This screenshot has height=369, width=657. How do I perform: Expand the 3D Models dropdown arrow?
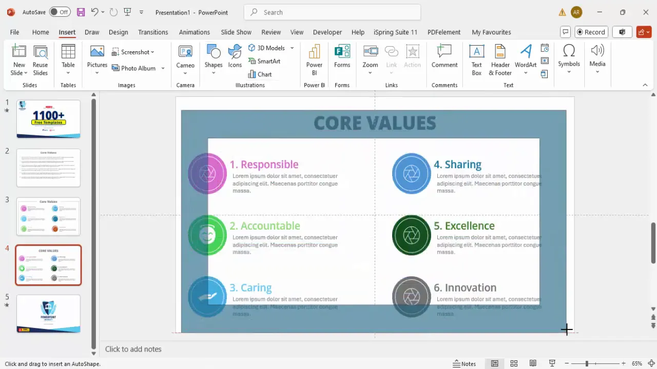click(292, 48)
